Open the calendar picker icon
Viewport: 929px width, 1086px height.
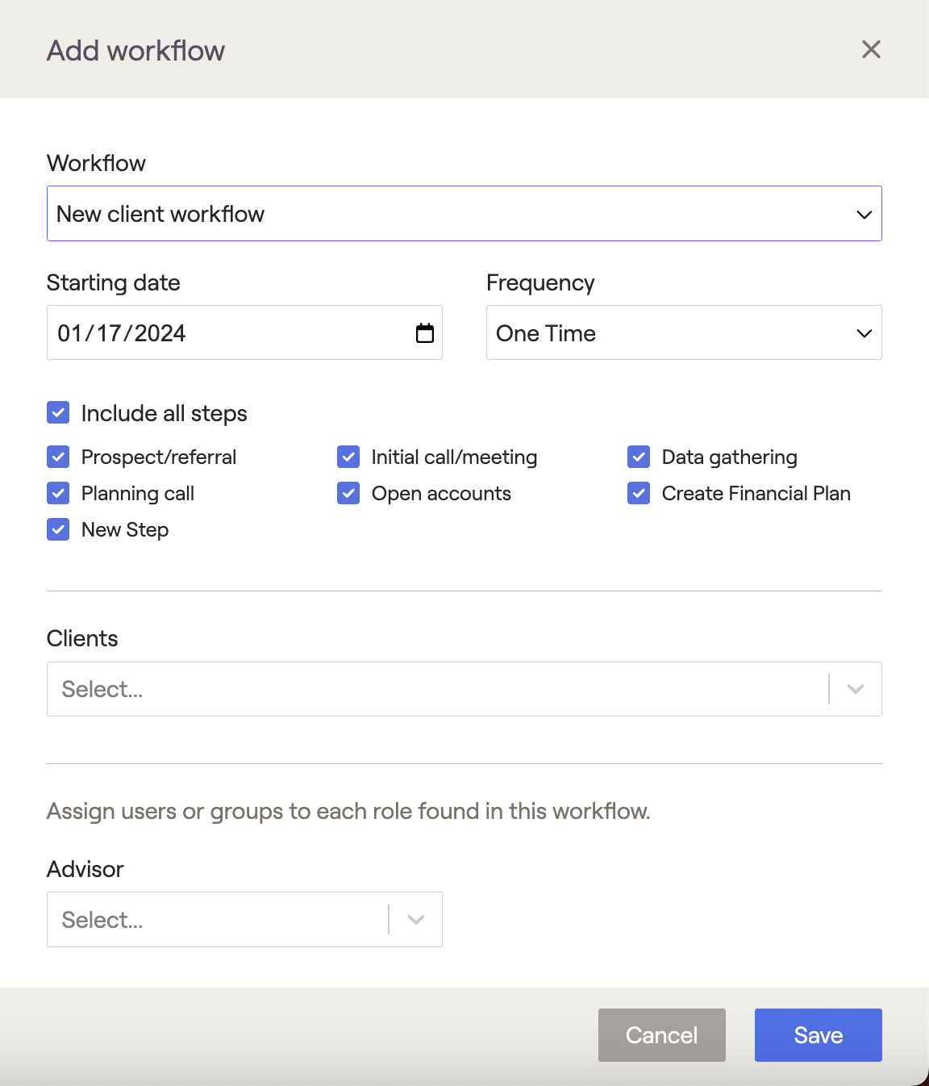[425, 332]
